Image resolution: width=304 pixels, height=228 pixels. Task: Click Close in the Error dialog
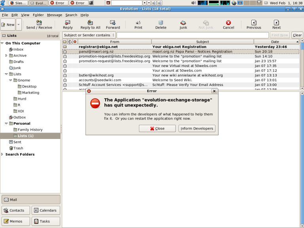pos(157,128)
